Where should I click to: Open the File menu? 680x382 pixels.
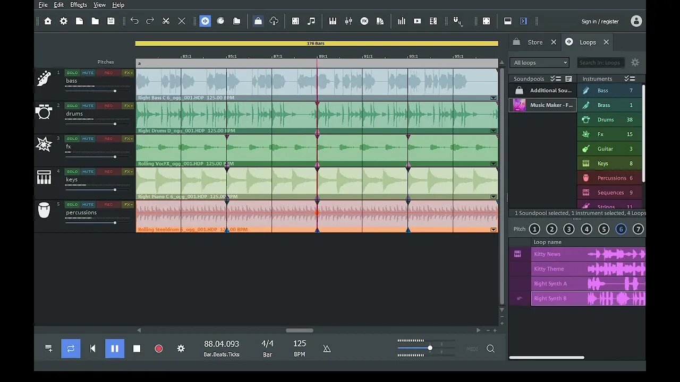pyautogui.click(x=43, y=5)
